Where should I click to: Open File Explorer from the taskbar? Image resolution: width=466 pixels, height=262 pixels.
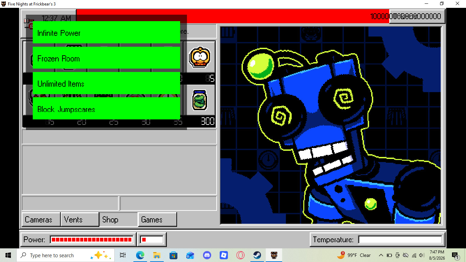(157, 255)
